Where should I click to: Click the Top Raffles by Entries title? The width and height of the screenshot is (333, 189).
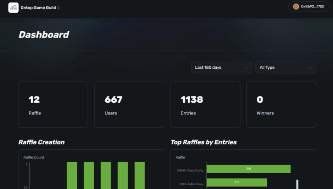[203, 142]
